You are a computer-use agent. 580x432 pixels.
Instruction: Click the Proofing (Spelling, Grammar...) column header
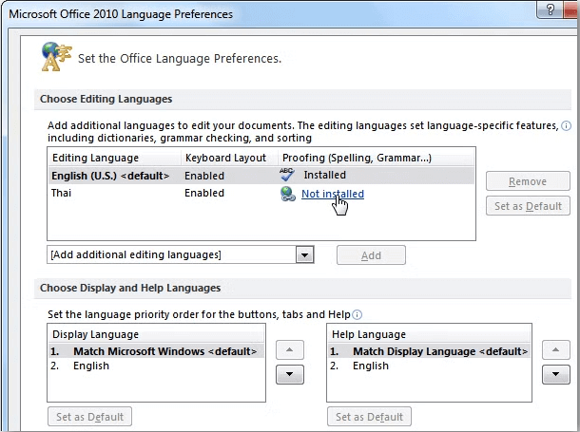[x=376, y=158]
